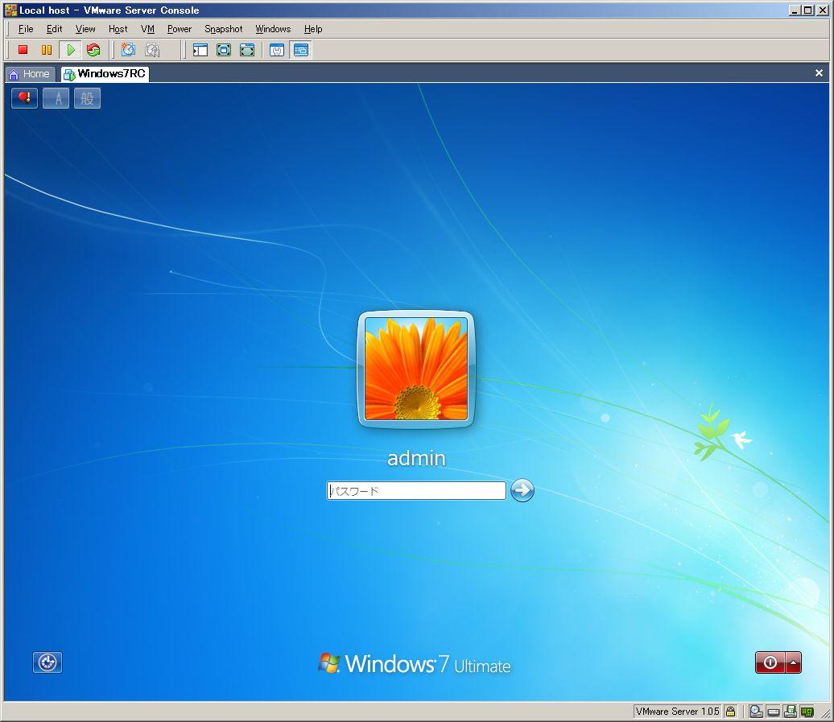The height and width of the screenshot is (722, 834).
Task: Open the Ease of Access button
Action: (x=47, y=662)
